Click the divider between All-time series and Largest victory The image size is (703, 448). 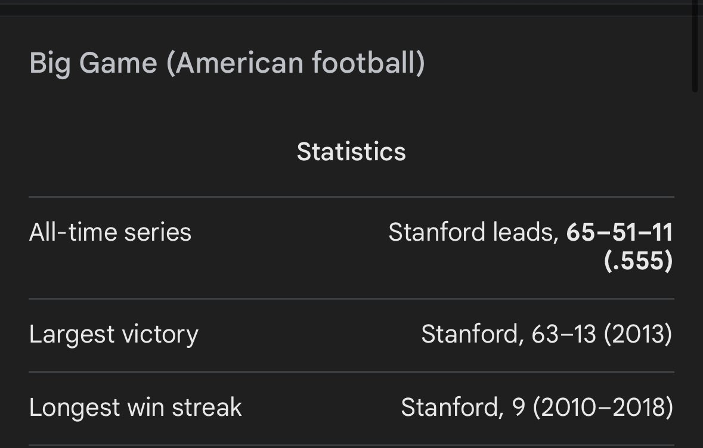click(x=352, y=298)
